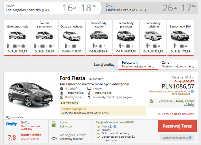
Task: Click the fuel pump icon
Action: [54, 124]
